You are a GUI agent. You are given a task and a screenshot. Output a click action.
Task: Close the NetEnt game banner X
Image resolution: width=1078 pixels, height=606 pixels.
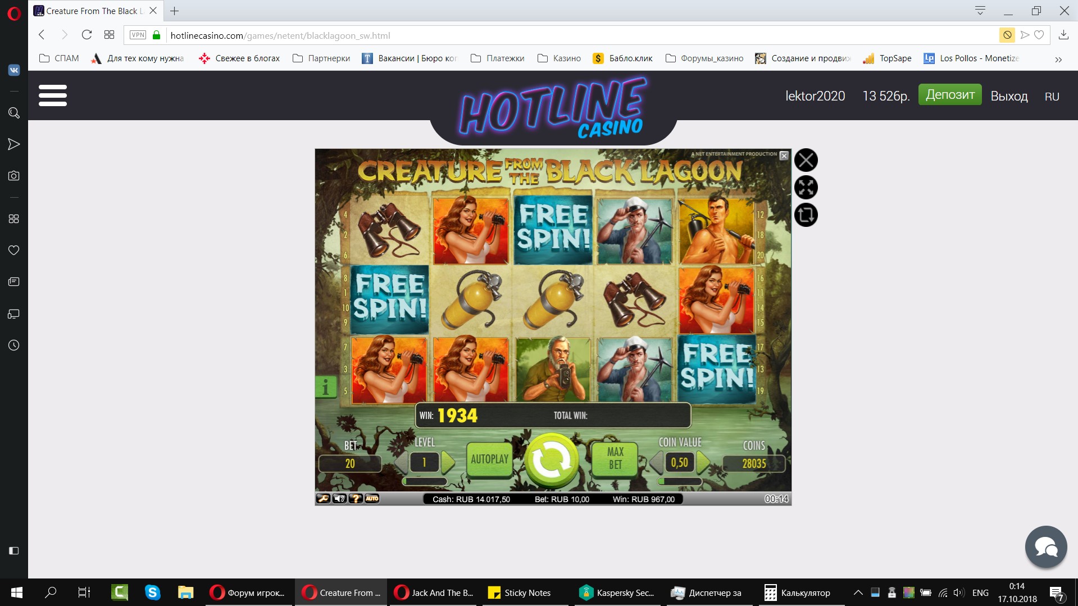(784, 156)
